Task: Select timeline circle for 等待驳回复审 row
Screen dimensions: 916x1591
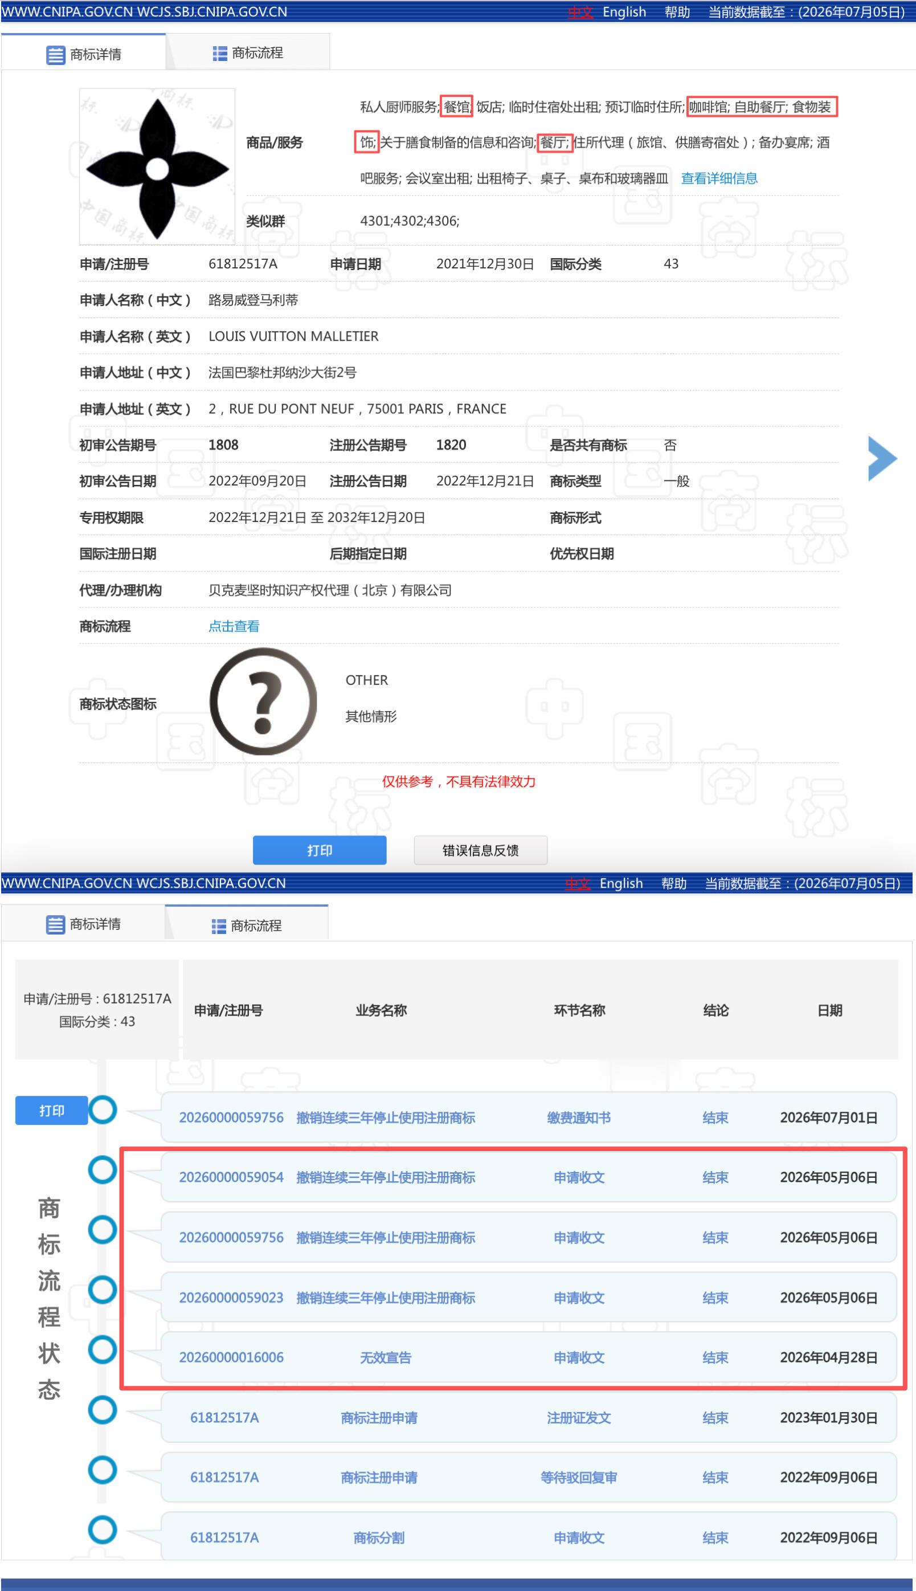Action: click(103, 1470)
